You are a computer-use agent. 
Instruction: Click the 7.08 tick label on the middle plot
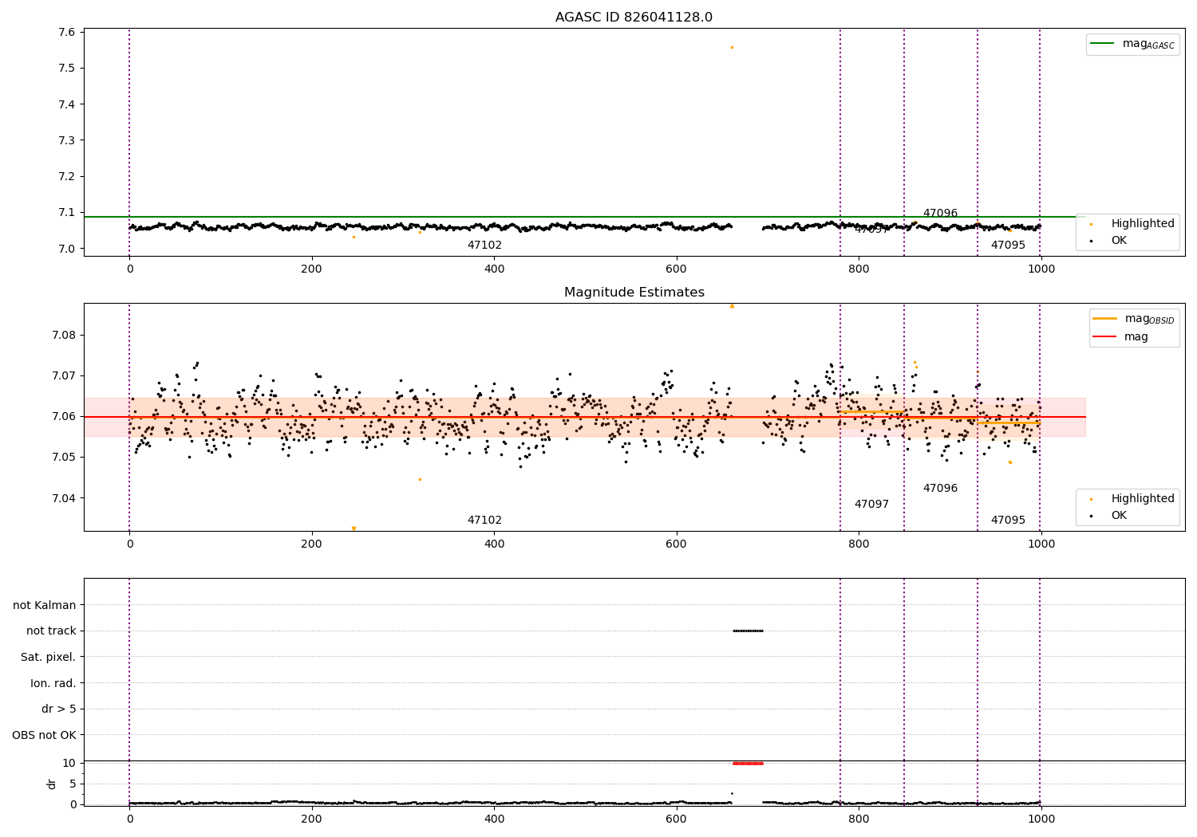63,335
